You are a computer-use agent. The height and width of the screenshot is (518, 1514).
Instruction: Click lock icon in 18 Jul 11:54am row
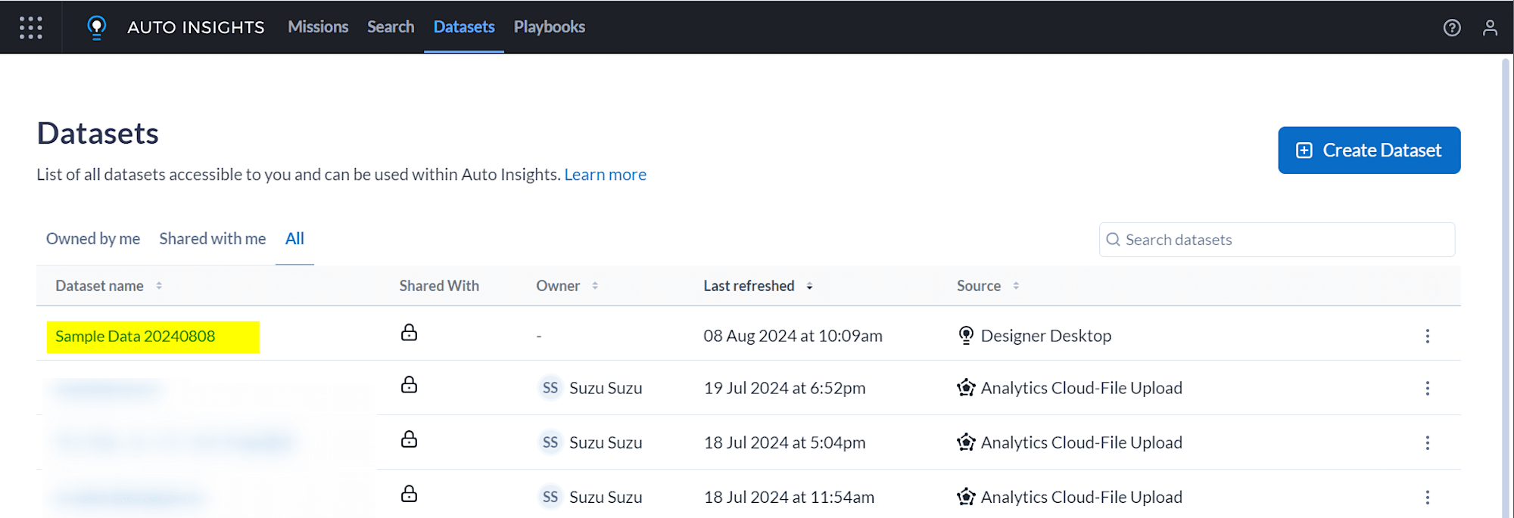pos(409,494)
